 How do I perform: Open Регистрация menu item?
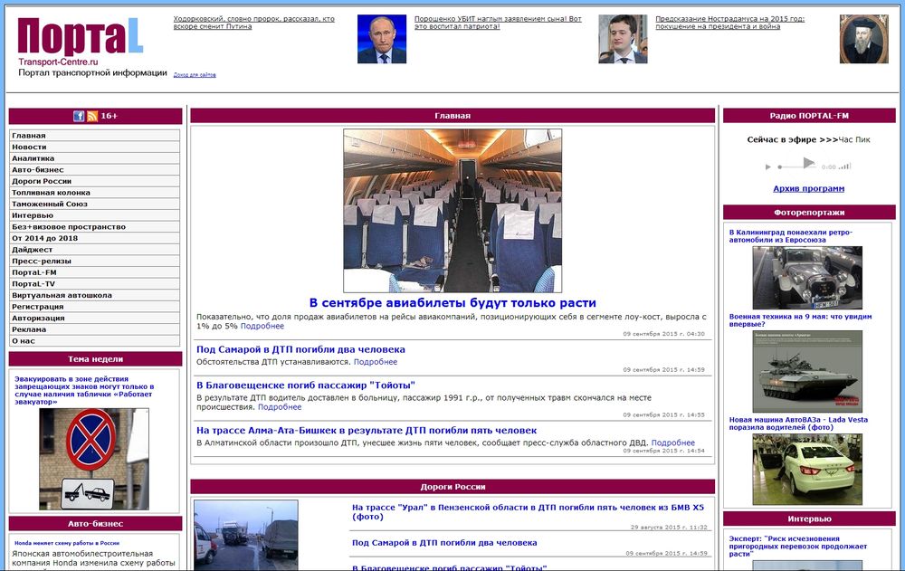95,307
